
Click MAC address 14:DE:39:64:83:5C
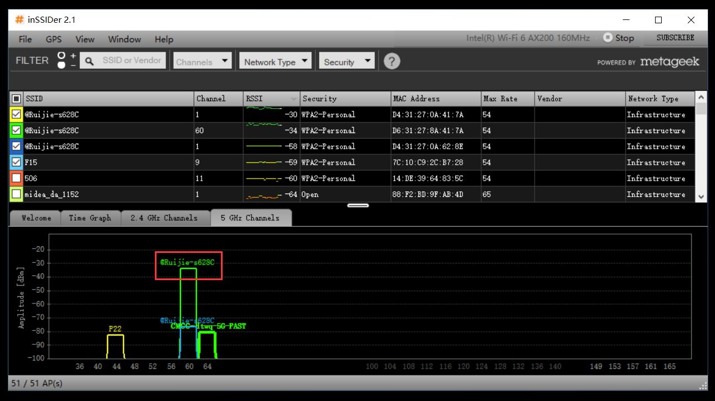tap(428, 179)
